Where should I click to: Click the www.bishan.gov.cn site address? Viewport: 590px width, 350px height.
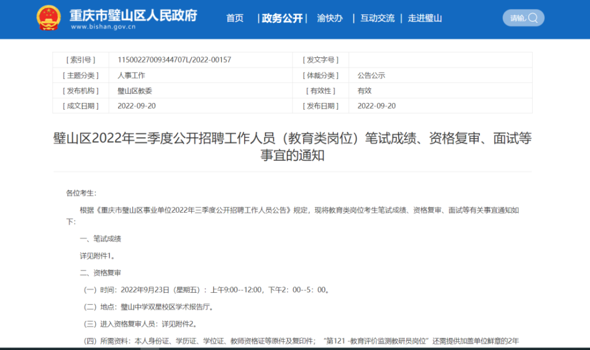[103, 27]
